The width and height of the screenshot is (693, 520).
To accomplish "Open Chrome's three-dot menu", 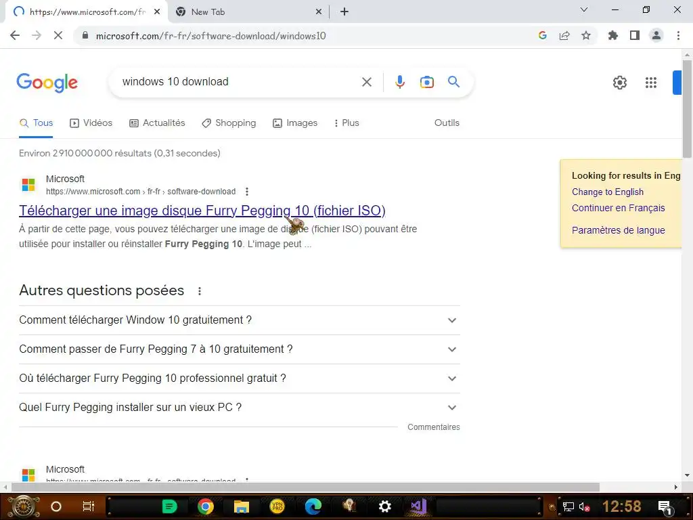I will pos(678,35).
